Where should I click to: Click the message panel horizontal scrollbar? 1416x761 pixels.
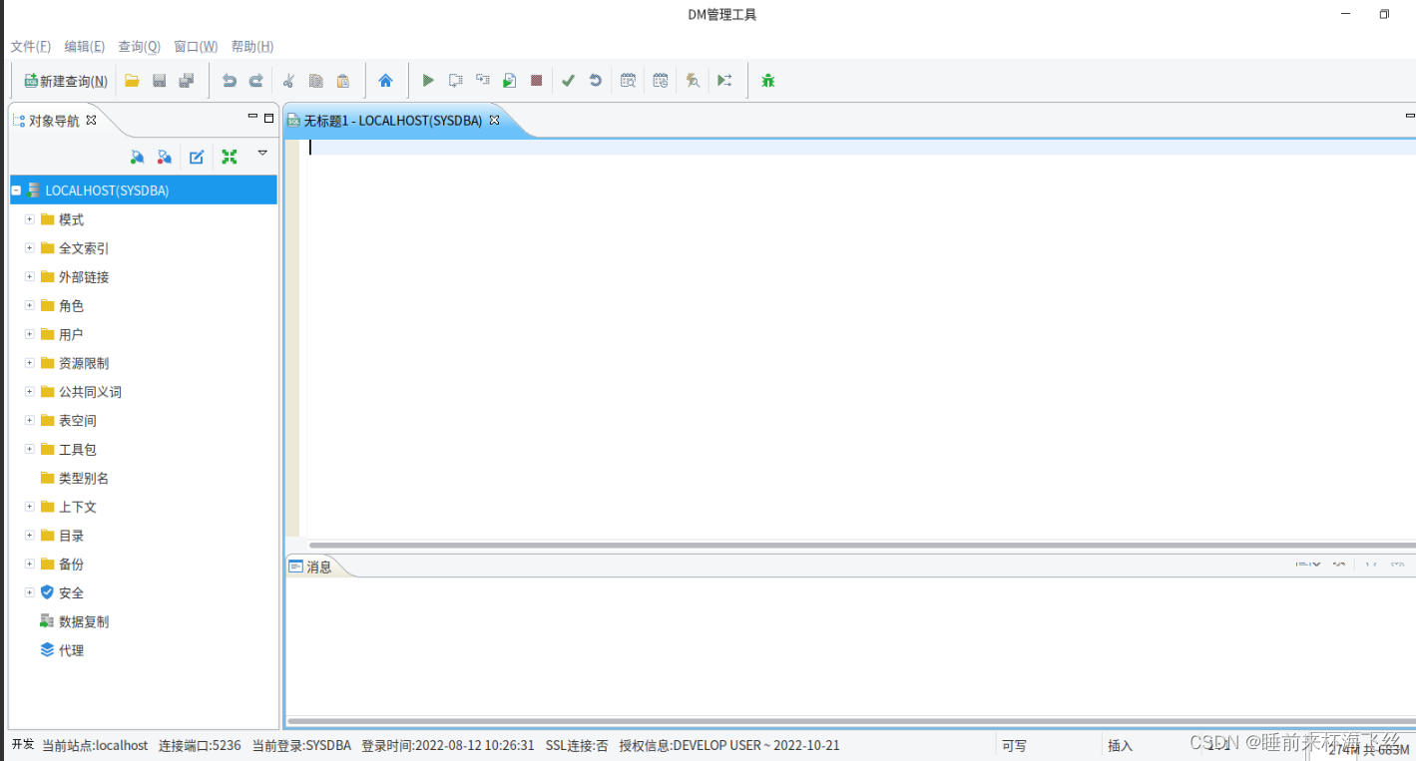pyautogui.click(x=851, y=720)
